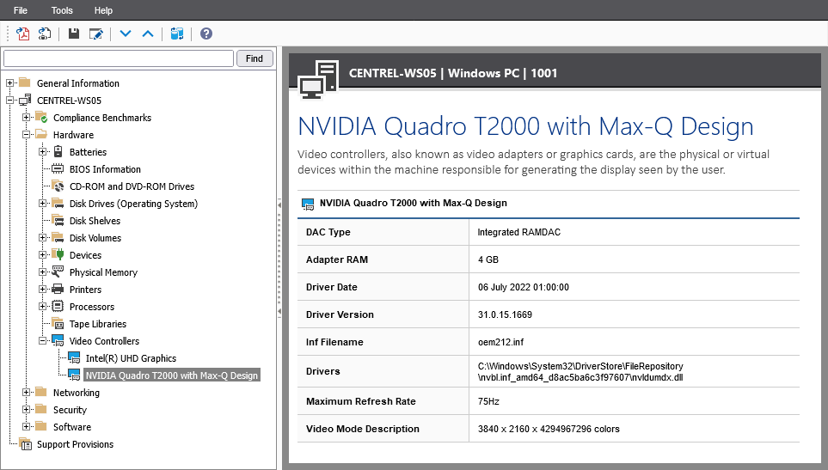
Task: Click the Inf Filename value oem212.inf
Action: click(x=500, y=342)
